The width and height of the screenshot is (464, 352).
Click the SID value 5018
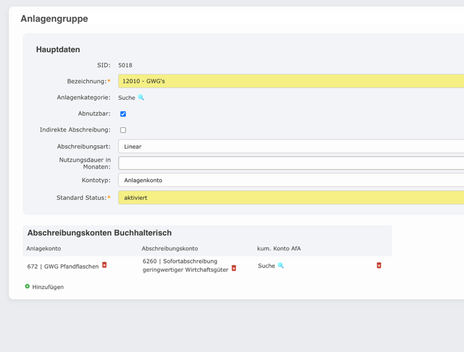[x=125, y=65]
